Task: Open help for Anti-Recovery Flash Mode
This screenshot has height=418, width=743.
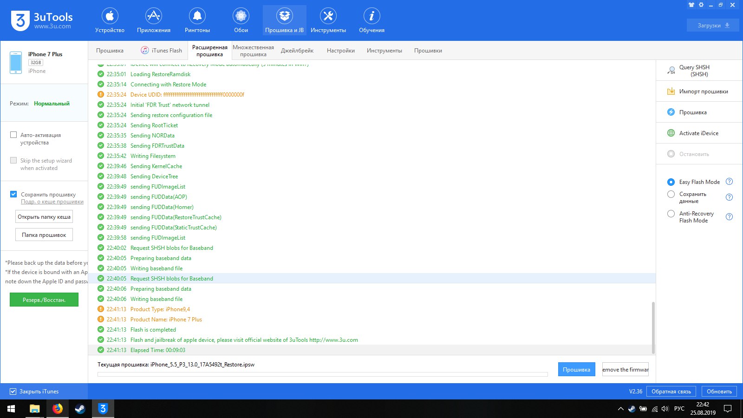Action: pyautogui.click(x=729, y=217)
